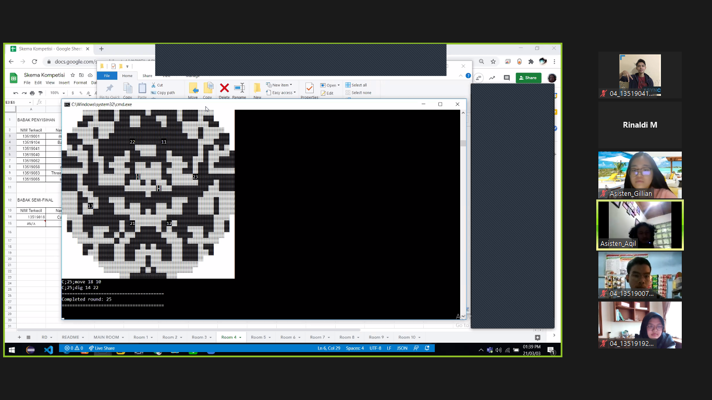Click Cut in the Explorer ribbon
This screenshot has height=400, width=712.
coord(157,85)
